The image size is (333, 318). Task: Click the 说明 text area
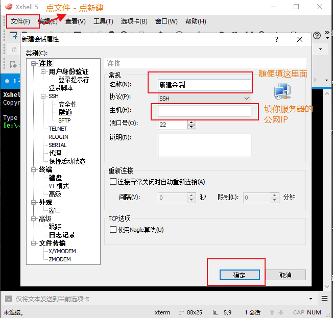(204, 145)
